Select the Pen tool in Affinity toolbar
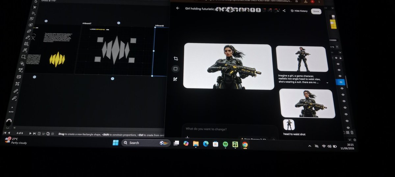The width and height of the screenshot is (395, 177). [29, 31]
